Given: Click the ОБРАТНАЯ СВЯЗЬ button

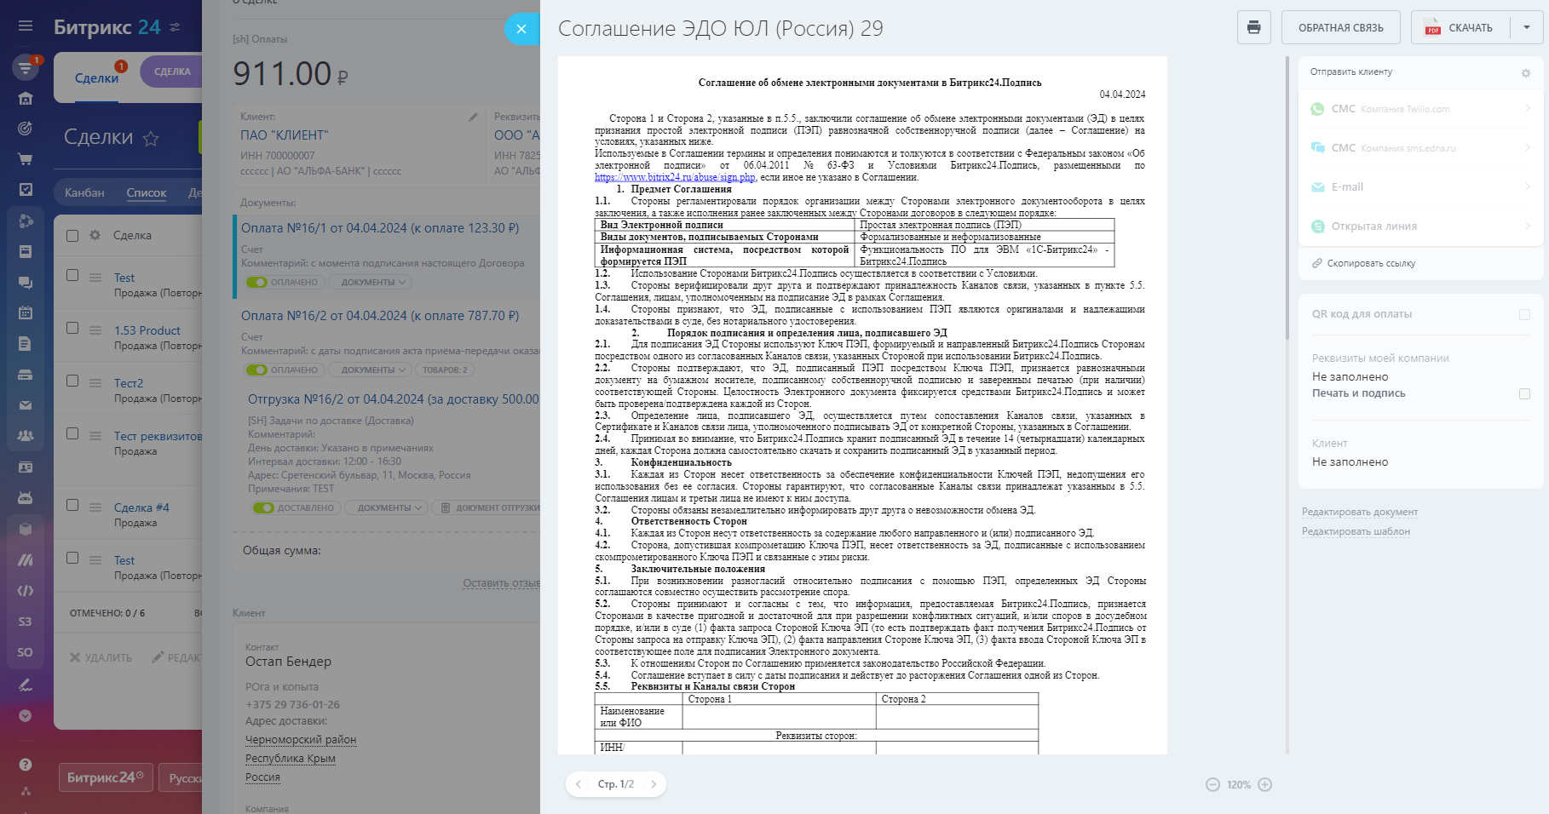Looking at the screenshot, I should click(1341, 27).
